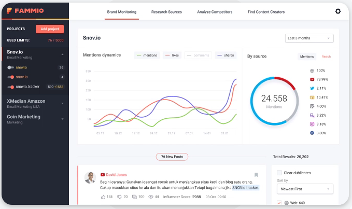Select the Twitter source icon at 2.11%

pyautogui.click(x=312, y=88)
